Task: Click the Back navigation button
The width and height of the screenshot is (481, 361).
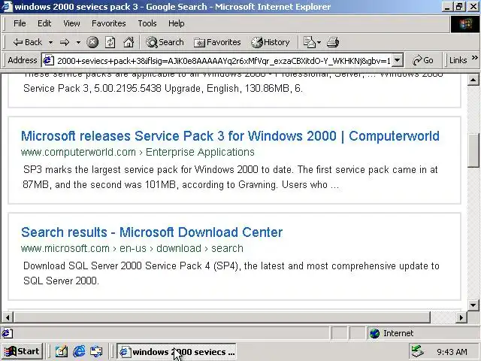Action: coord(27,42)
